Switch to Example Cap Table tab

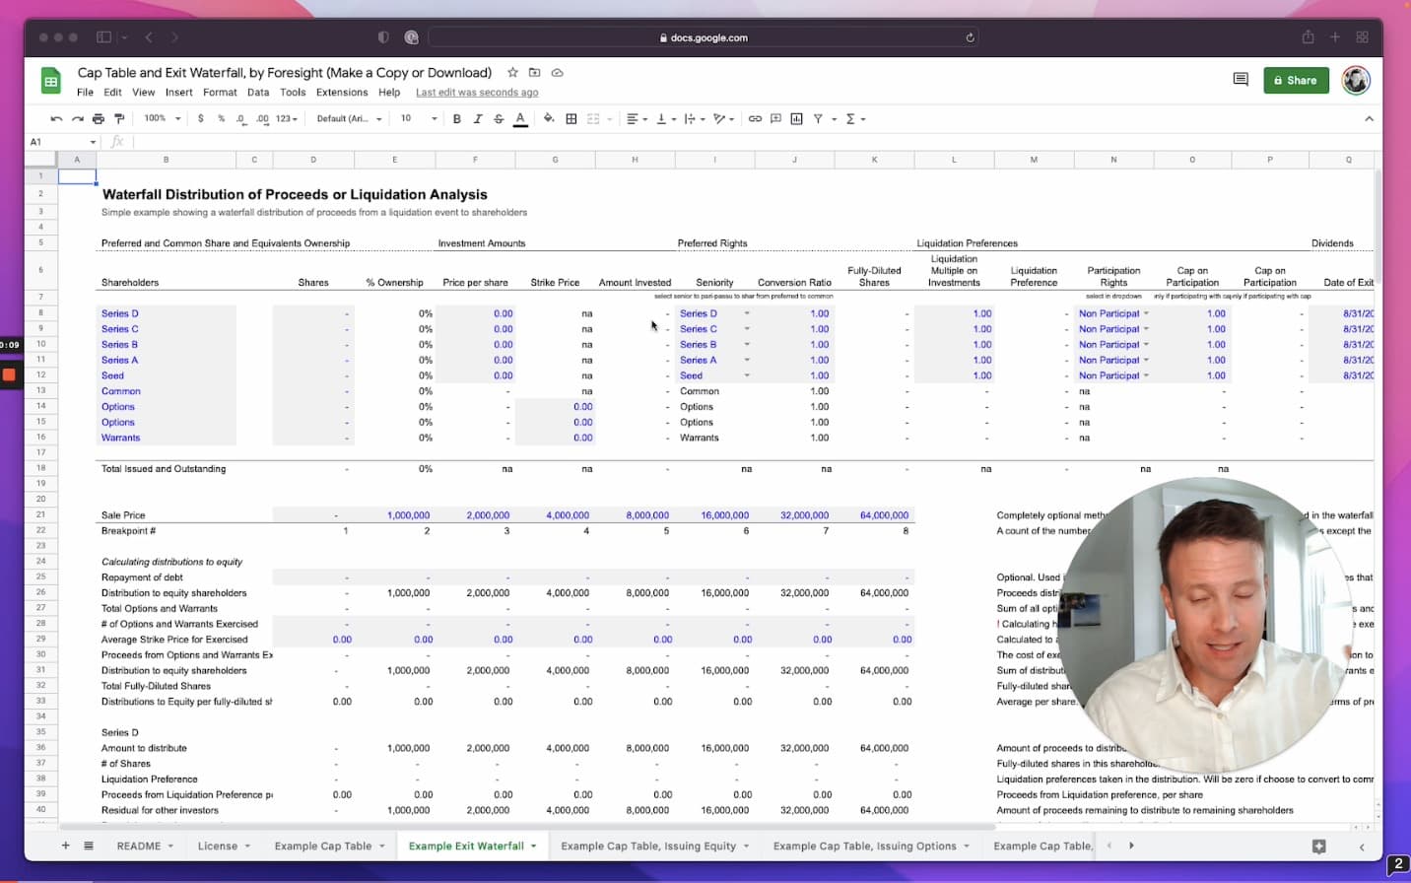coord(323,846)
